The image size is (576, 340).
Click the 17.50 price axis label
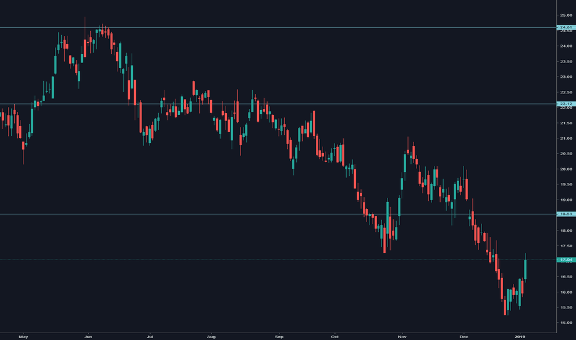(566, 246)
